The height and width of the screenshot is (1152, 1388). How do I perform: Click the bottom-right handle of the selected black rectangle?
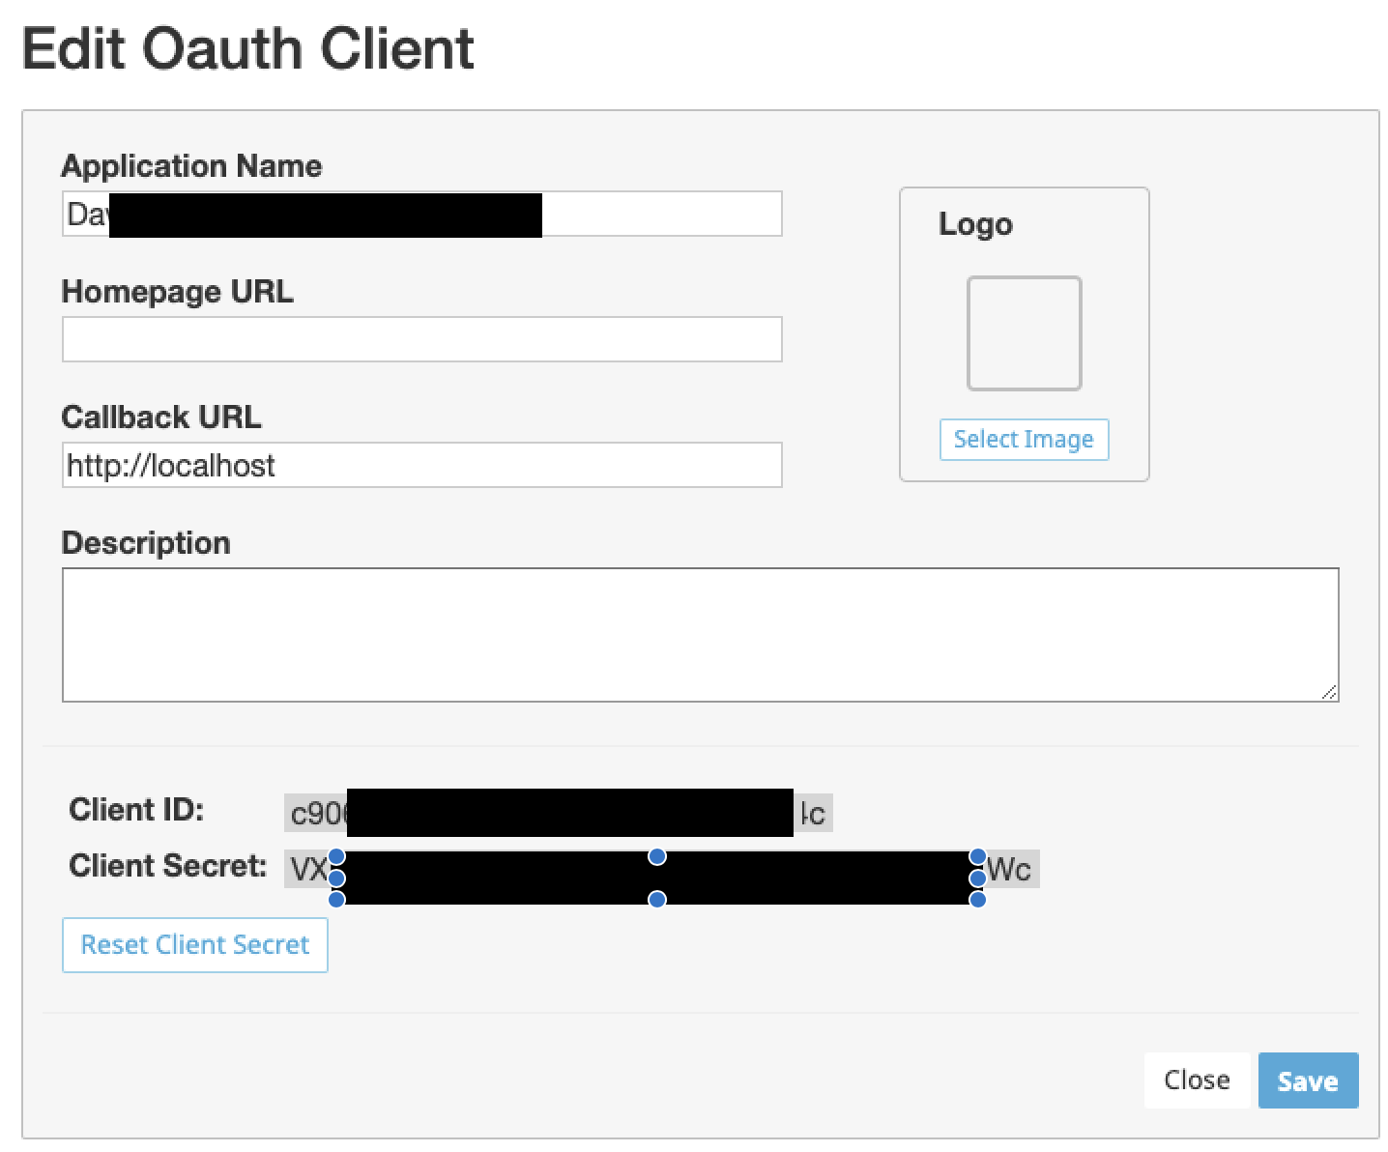coord(977,900)
